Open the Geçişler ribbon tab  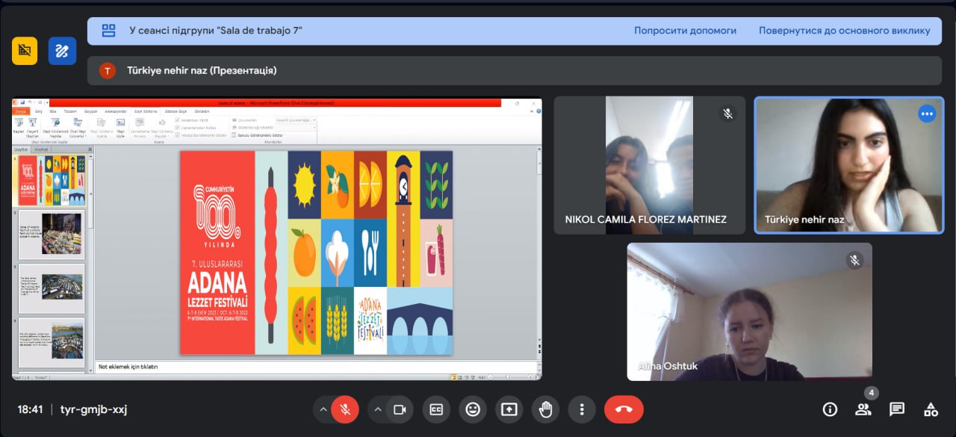point(91,111)
